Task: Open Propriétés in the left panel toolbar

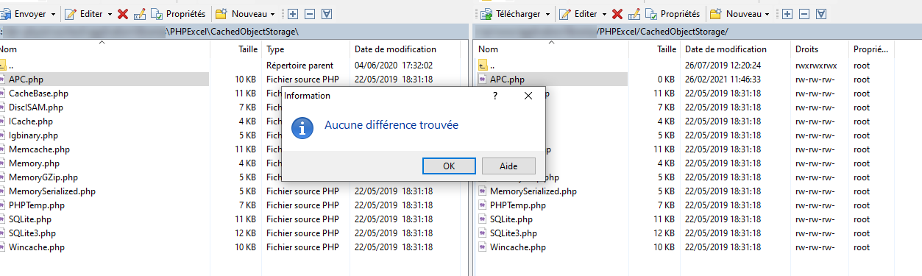Action: [x=177, y=14]
